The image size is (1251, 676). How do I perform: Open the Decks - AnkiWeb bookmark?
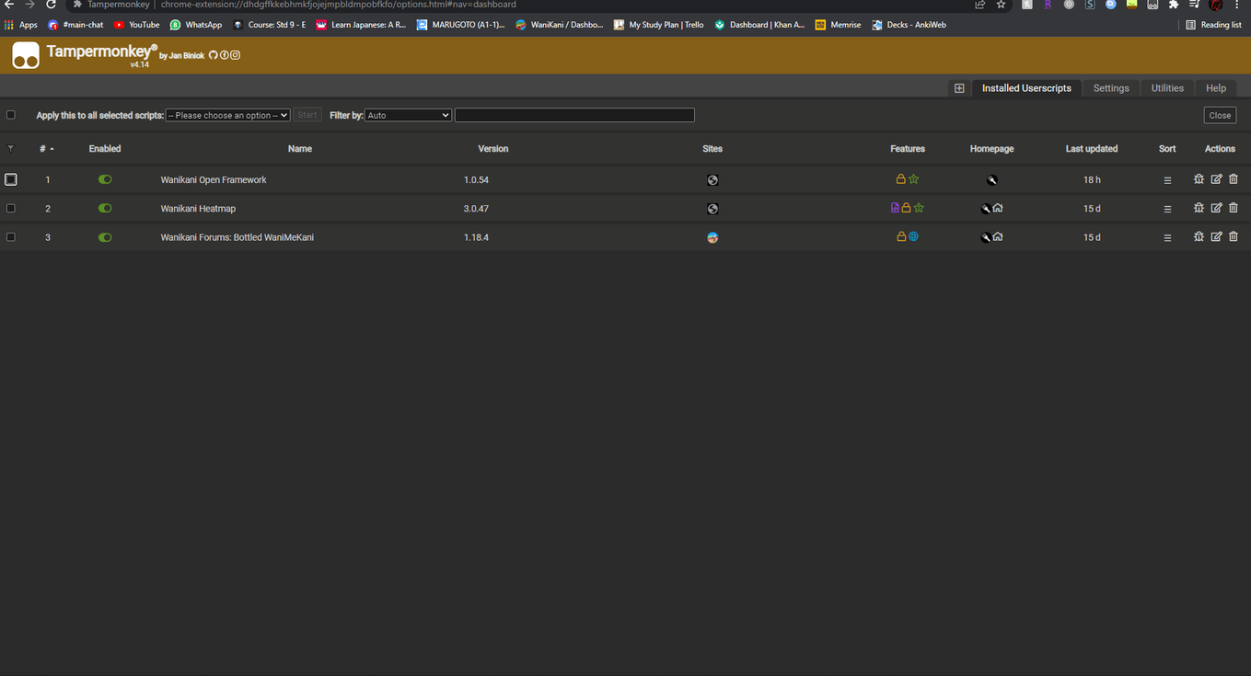tap(909, 25)
